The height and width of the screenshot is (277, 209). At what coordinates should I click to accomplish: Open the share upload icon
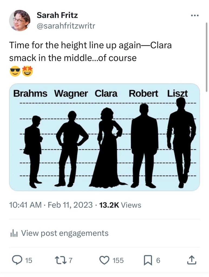pos(191,260)
